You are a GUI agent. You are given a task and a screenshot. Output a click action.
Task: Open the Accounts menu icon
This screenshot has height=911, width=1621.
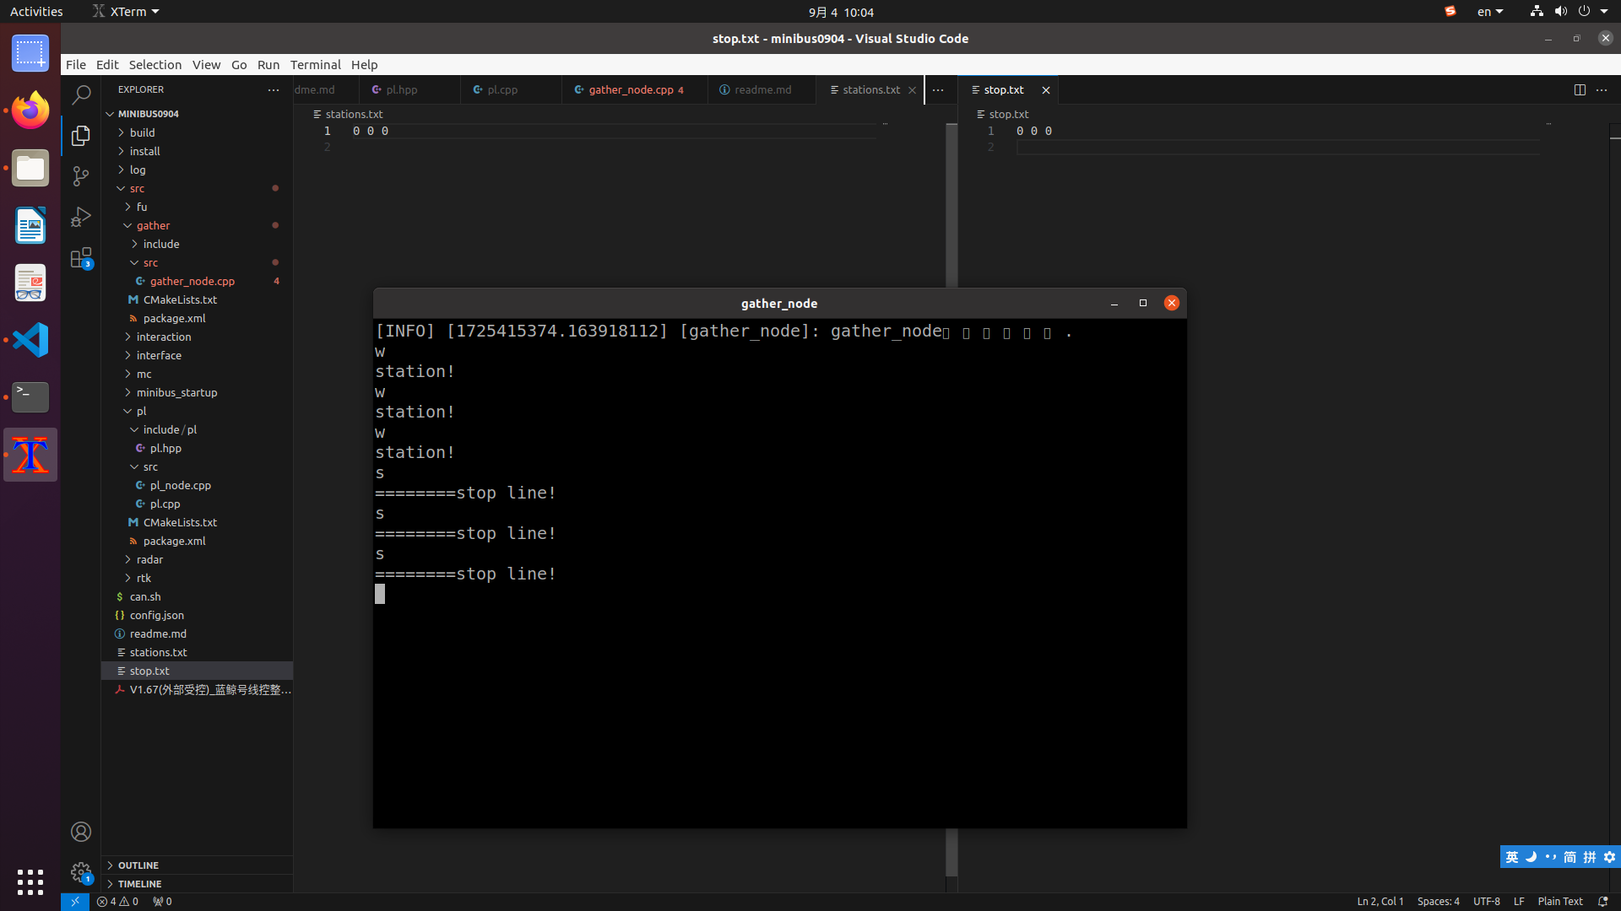[81, 832]
